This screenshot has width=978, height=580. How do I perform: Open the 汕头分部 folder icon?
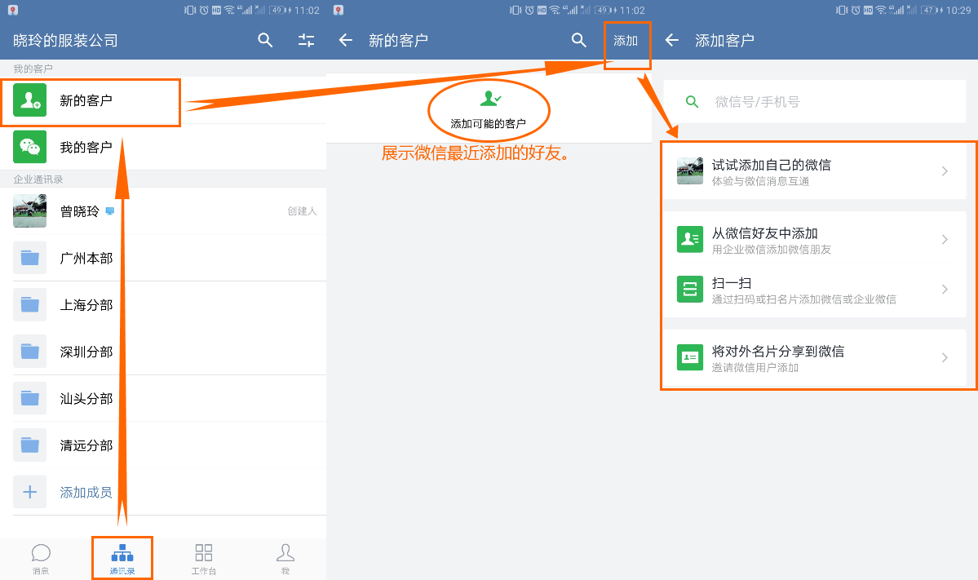[30, 398]
